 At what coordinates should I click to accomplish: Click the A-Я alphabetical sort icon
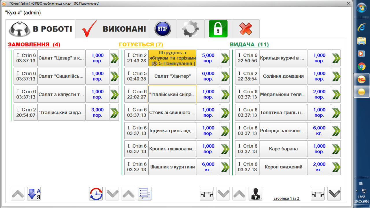pos(34,194)
